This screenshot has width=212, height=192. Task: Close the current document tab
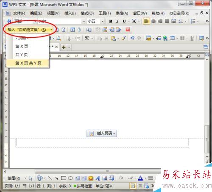pyautogui.click(x=56, y=47)
